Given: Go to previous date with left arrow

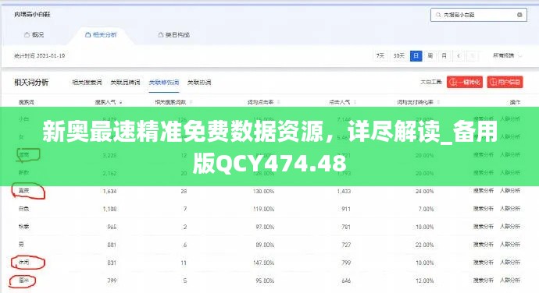Looking at the screenshot, I should [459, 55].
